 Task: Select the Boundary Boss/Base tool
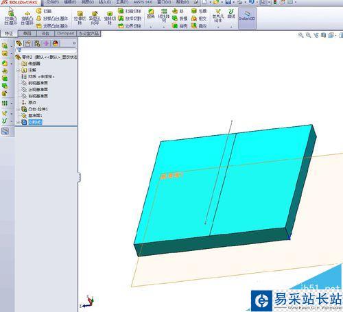click(52, 26)
